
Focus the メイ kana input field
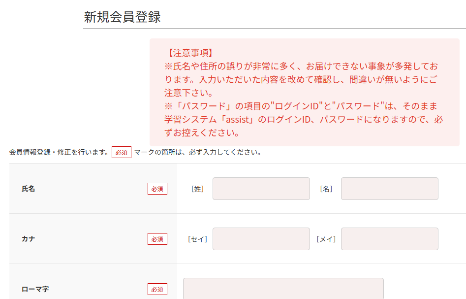pyautogui.click(x=390, y=239)
